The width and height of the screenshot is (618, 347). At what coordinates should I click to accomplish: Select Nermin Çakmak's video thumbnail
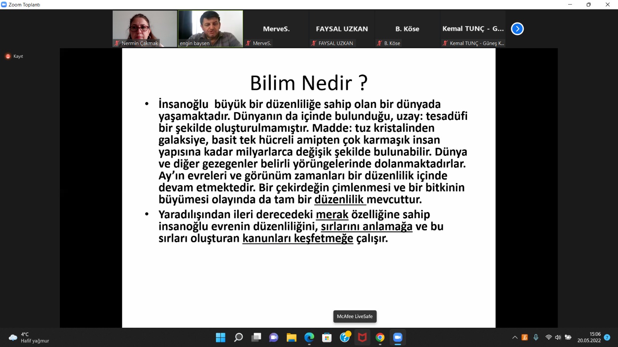(x=145, y=29)
